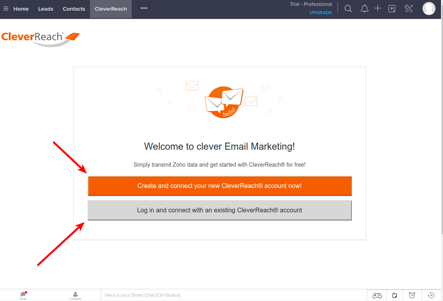The height and width of the screenshot is (301, 443).
Task: Click Create and connect new CleverReach account
Action: coord(219,186)
